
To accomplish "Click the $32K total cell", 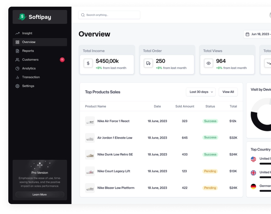I will (x=233, y=138).
